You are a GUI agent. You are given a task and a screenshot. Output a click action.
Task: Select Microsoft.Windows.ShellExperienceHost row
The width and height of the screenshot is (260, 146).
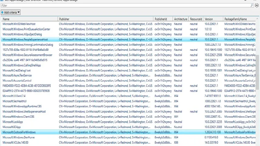pyautogui.click(x=129, y=111)
